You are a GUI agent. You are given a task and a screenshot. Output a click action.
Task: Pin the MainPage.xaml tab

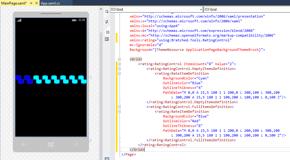click(x=31, y=3)
